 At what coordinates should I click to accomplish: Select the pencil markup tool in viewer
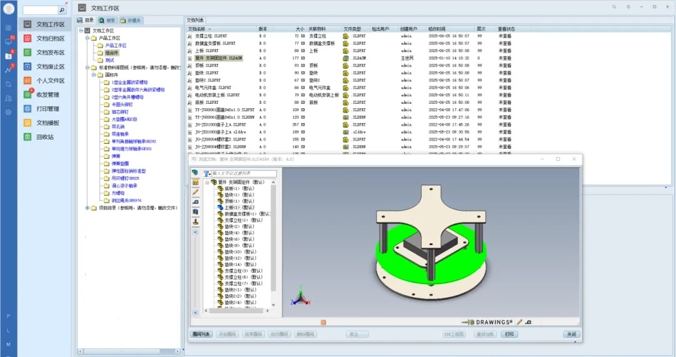coord(196,192)
